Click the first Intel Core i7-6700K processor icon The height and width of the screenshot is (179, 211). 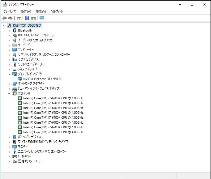tap(20, 98)
